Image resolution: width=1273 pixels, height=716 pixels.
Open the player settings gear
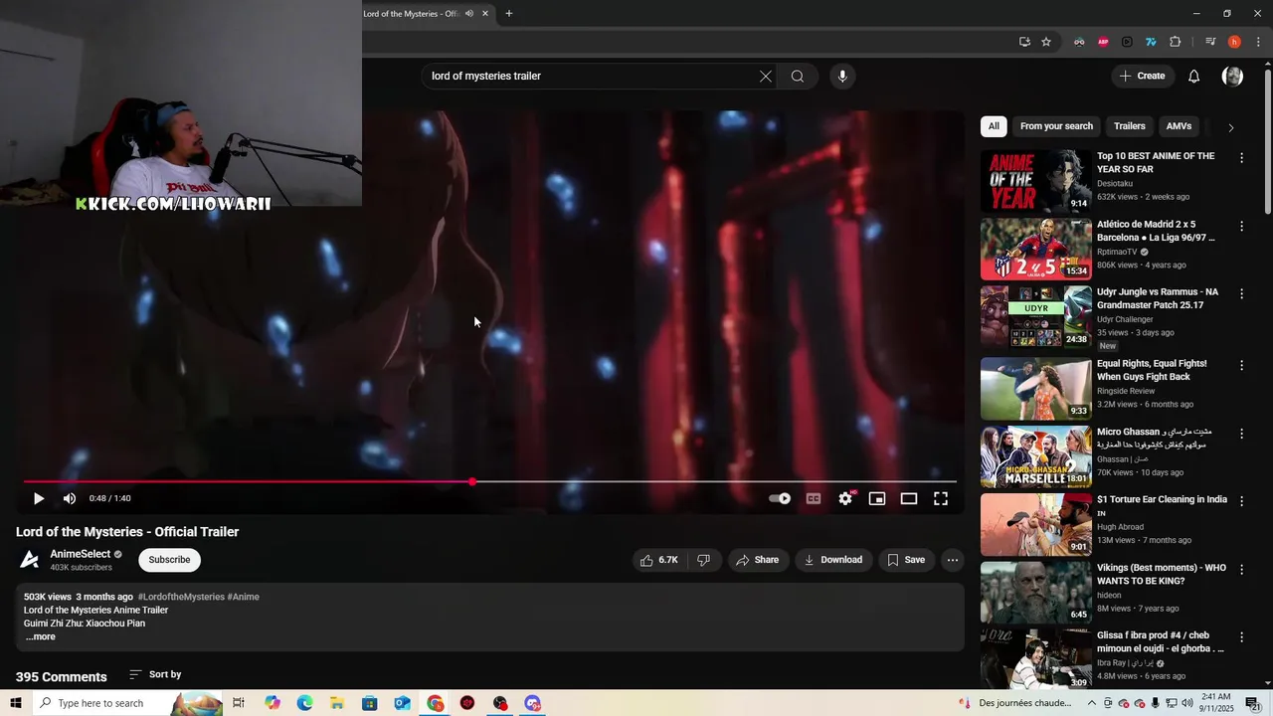point(845,499)
